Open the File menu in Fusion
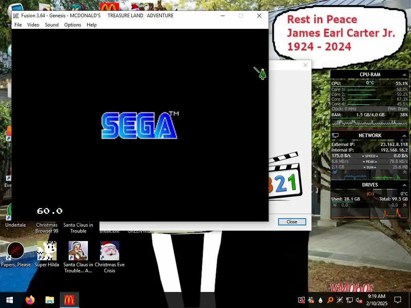The width and height of the screenshot is (411, 308). [18, 24]
